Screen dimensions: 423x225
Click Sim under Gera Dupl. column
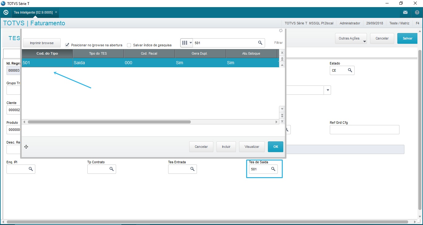coord(200,63)
